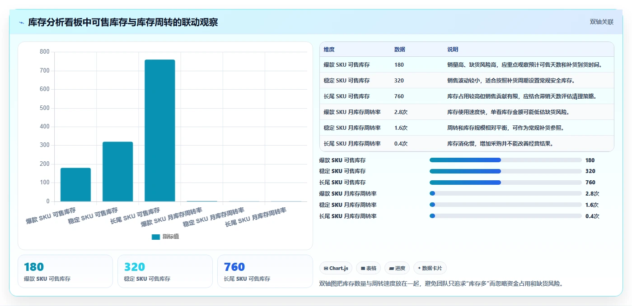632x306 pixels.
Task: Click the description starting 库存使用速度快
Action: [x=508, y=112]
